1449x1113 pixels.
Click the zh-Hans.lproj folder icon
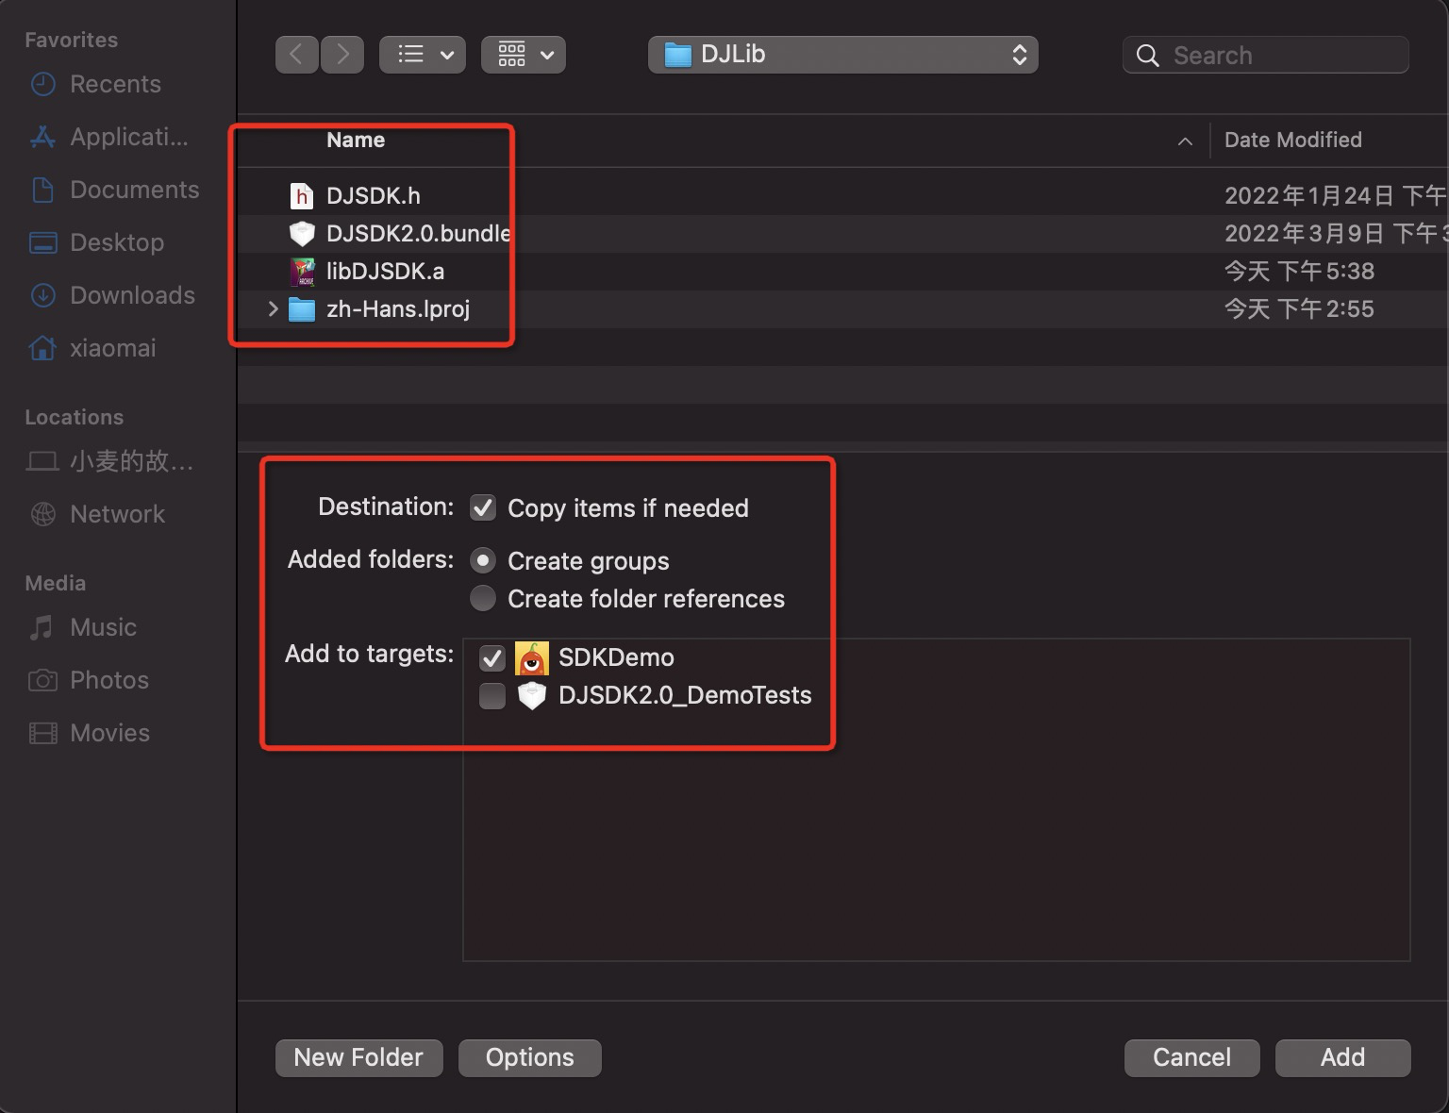pyautogui.click(x=302, y=308)
